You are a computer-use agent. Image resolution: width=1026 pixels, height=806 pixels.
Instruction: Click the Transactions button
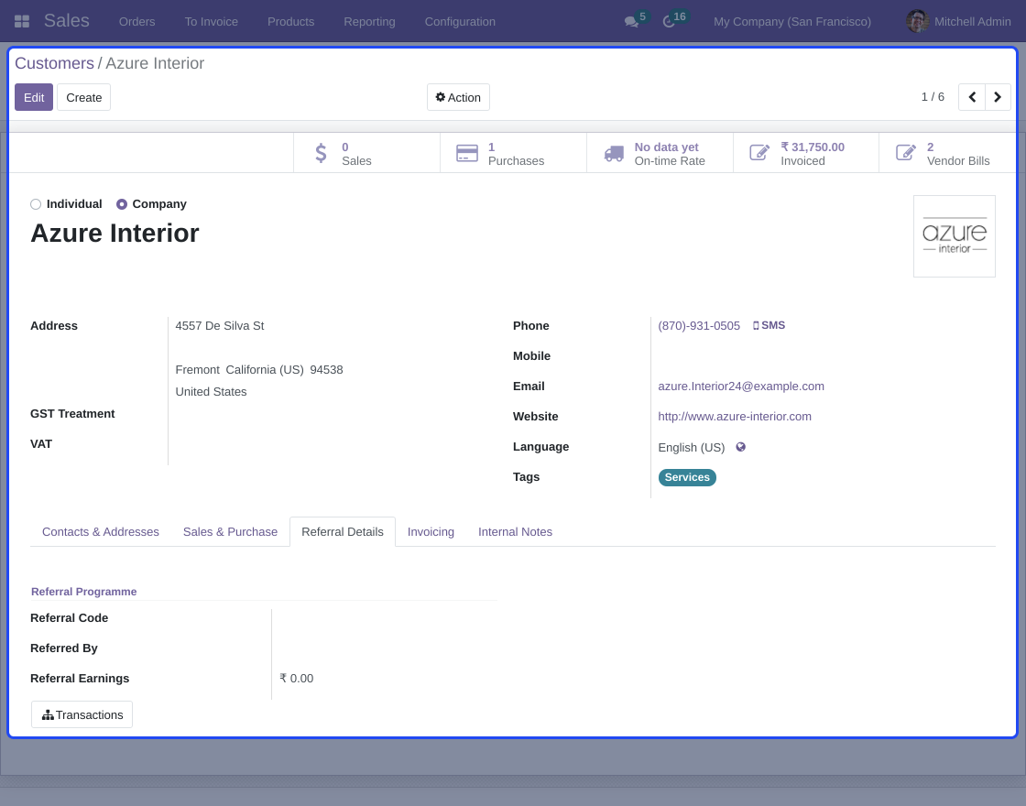point(82,714)
